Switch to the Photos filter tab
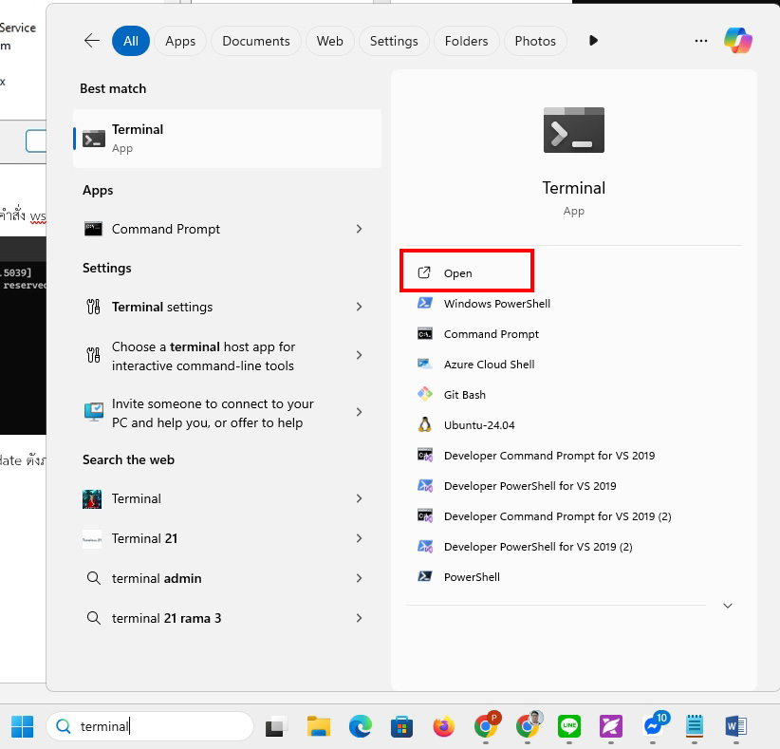The width and height of the screenshot is (780, 749). pos(535,41)
